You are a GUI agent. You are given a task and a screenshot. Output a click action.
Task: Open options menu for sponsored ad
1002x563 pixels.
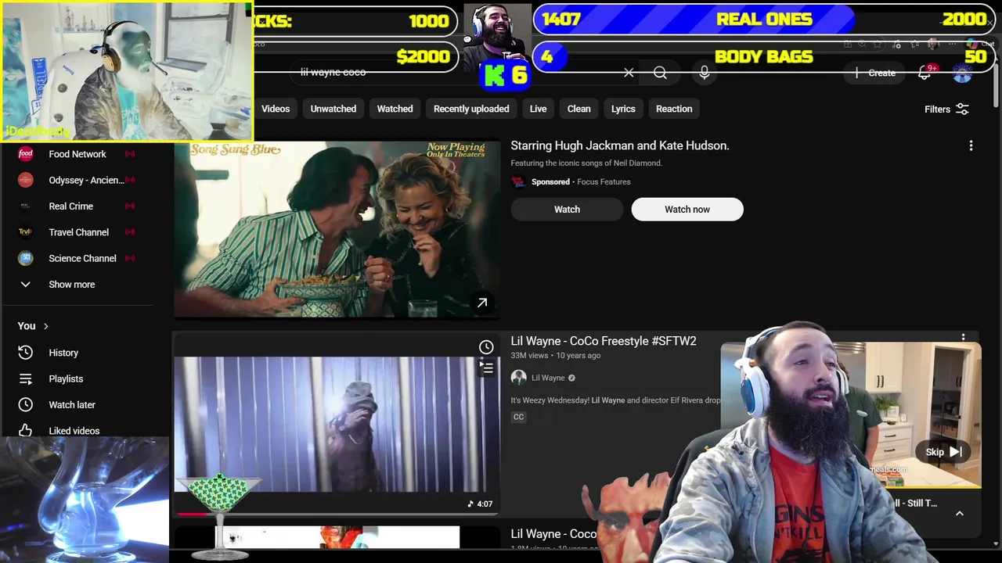(971, 146)
